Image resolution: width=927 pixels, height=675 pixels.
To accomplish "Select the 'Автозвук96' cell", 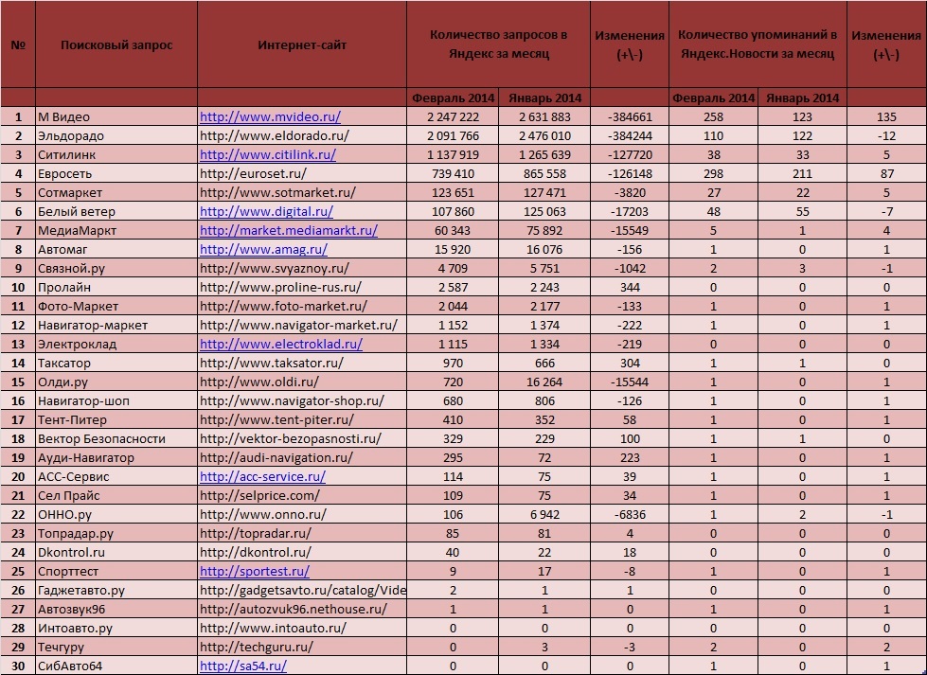I will (116, 608).
